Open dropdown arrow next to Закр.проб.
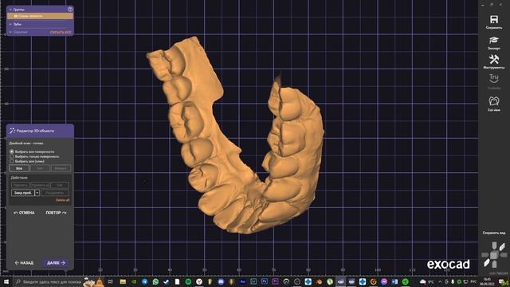 [x=37, y=193]
